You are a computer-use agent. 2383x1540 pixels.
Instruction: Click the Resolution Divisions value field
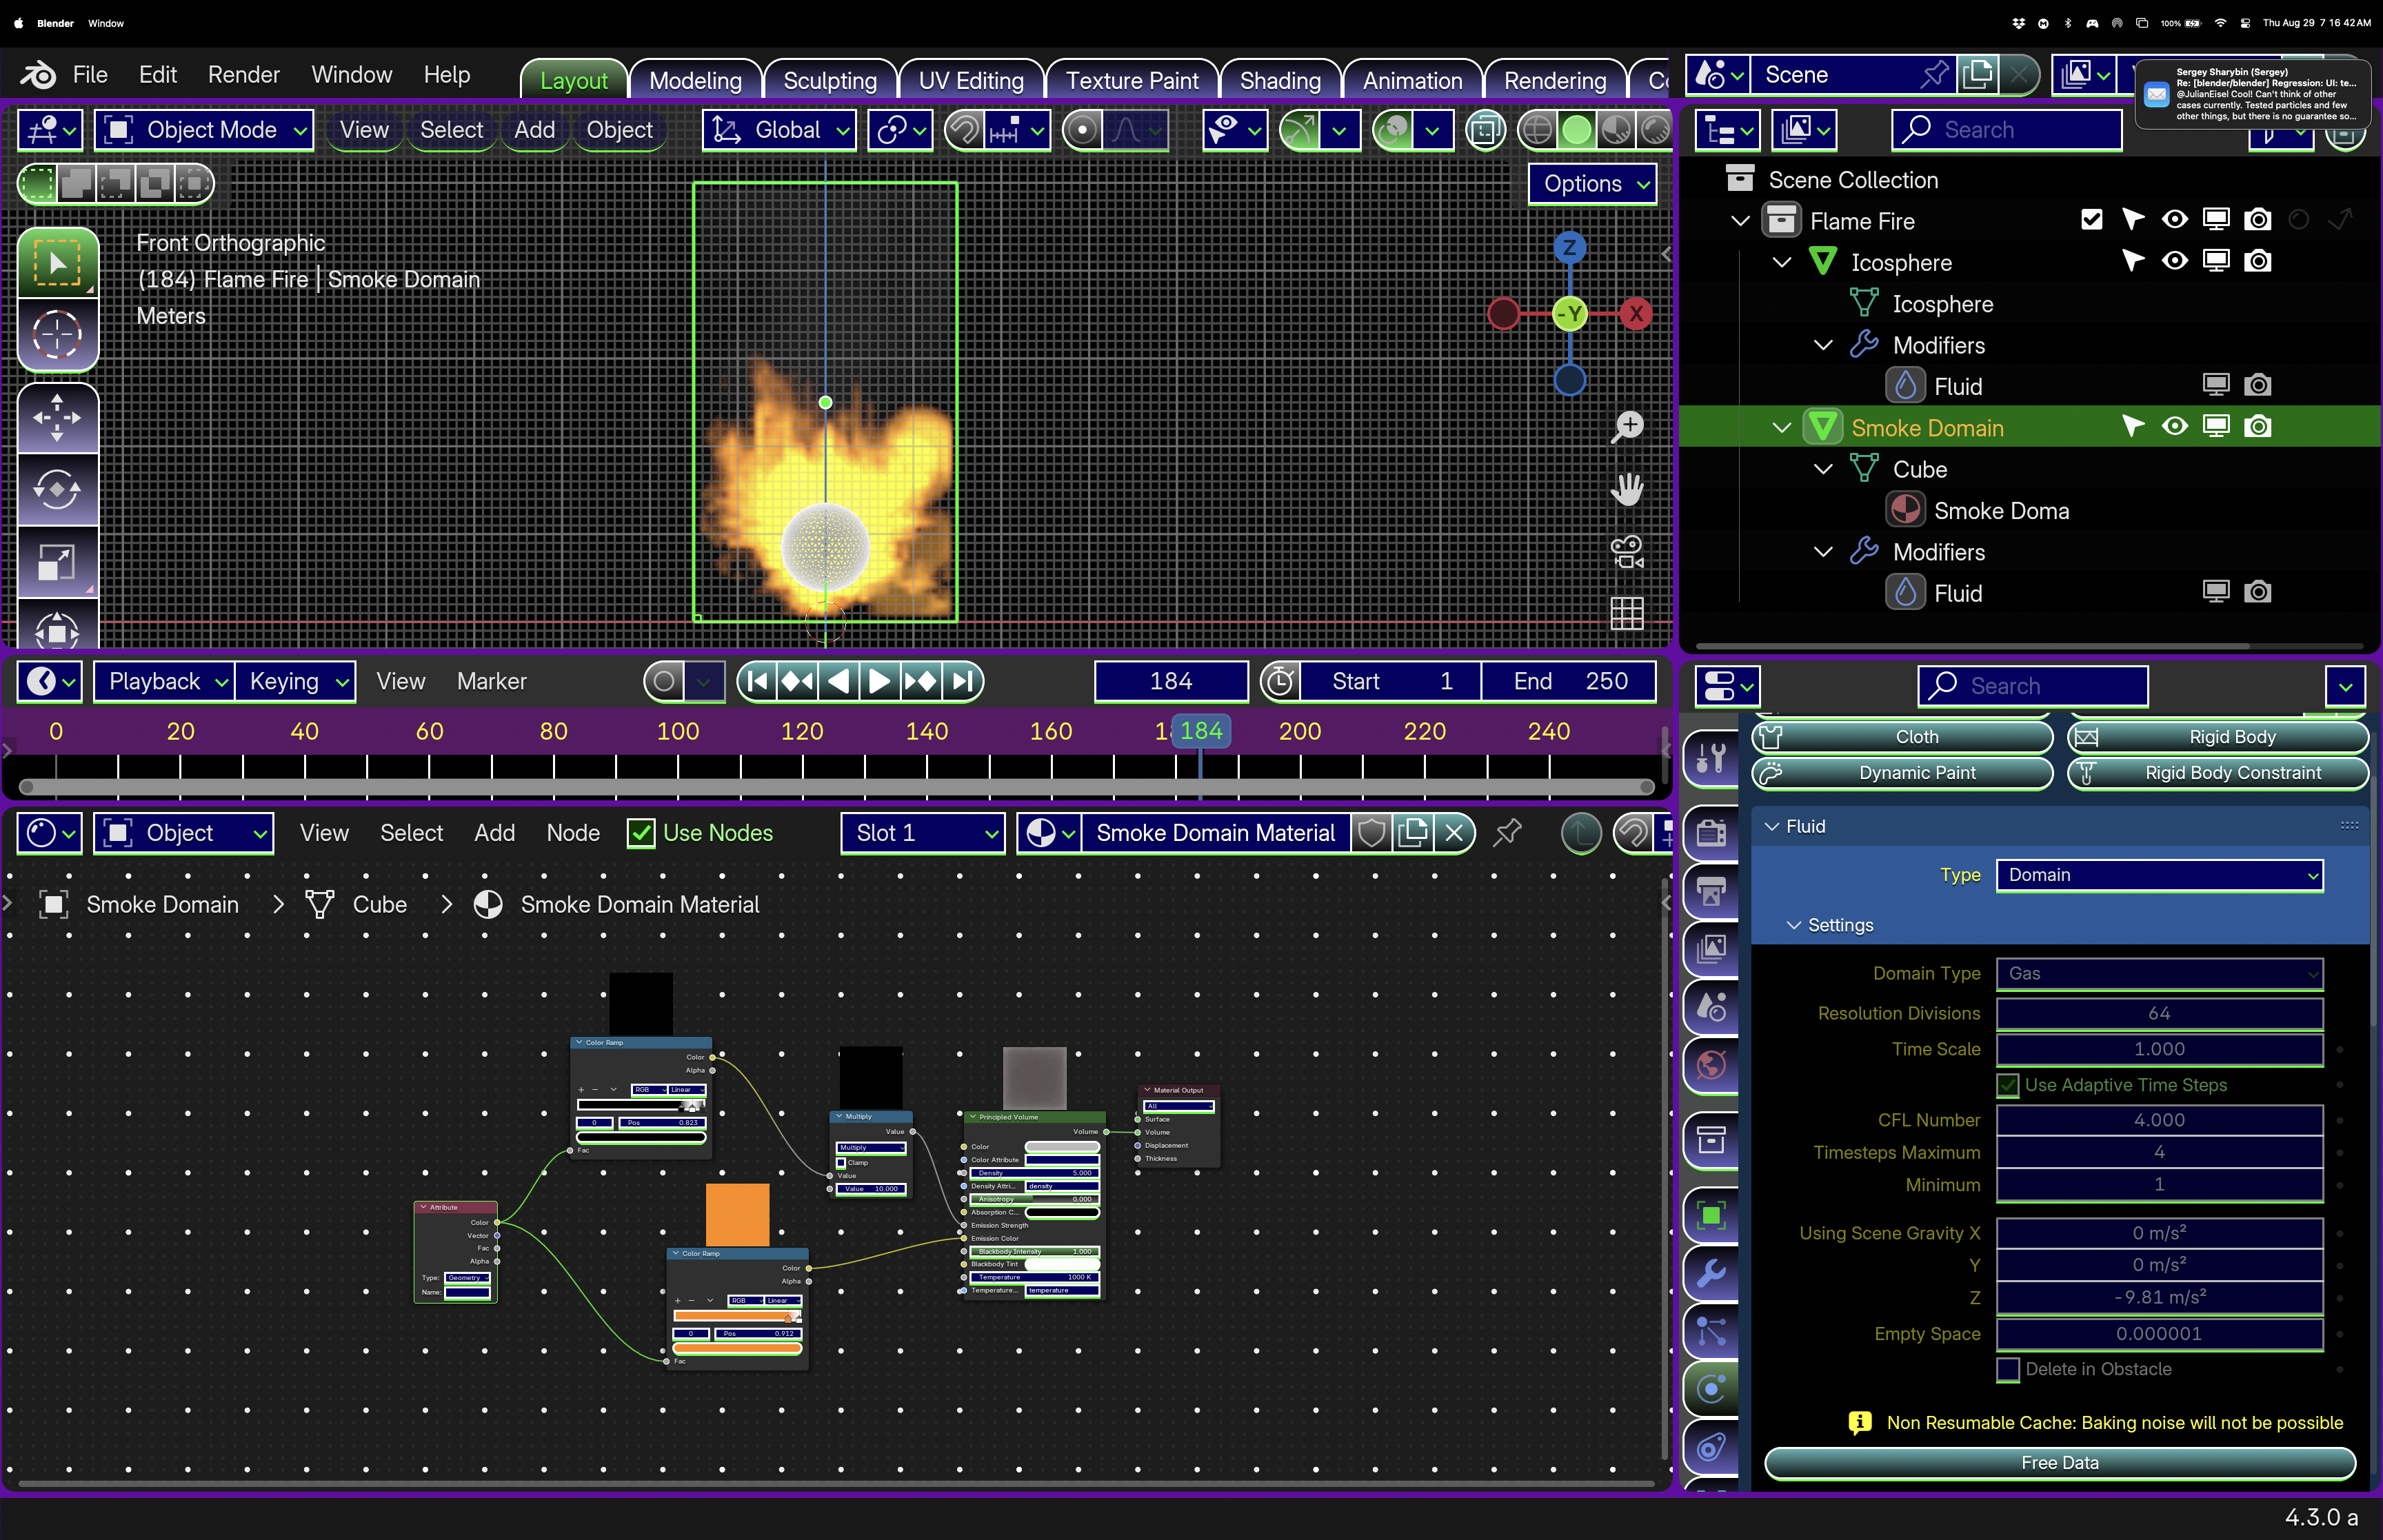click(x=2159, y=1013)
